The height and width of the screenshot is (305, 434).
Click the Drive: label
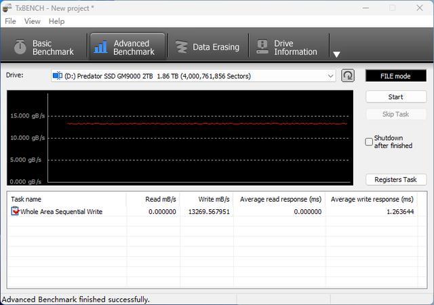[x=15, y=75]
